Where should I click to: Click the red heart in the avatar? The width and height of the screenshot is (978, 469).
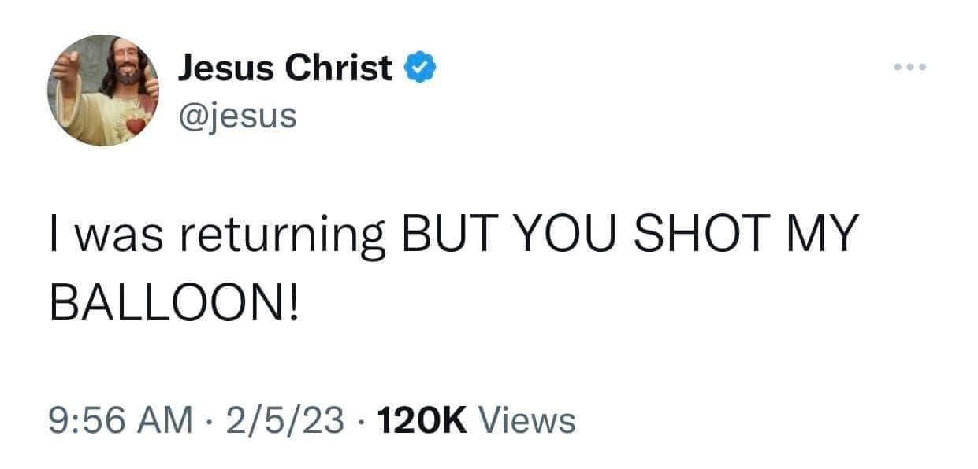click(136, 124)
